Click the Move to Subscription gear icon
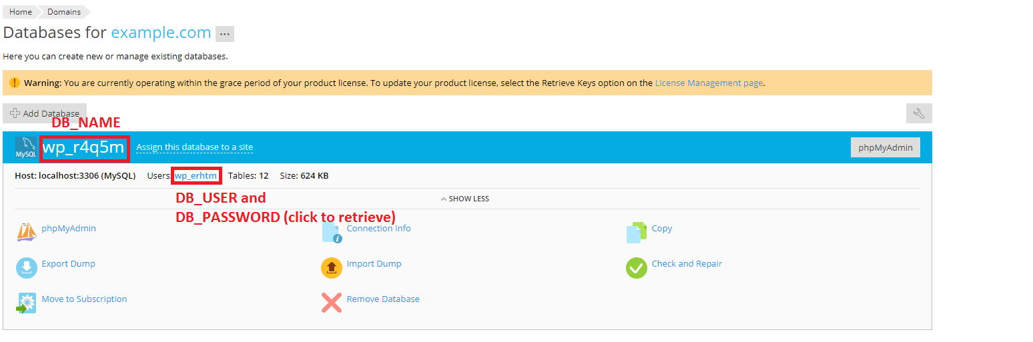 coord(26,303)
